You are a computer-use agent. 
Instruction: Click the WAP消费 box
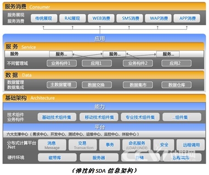[x=158, y=18]
